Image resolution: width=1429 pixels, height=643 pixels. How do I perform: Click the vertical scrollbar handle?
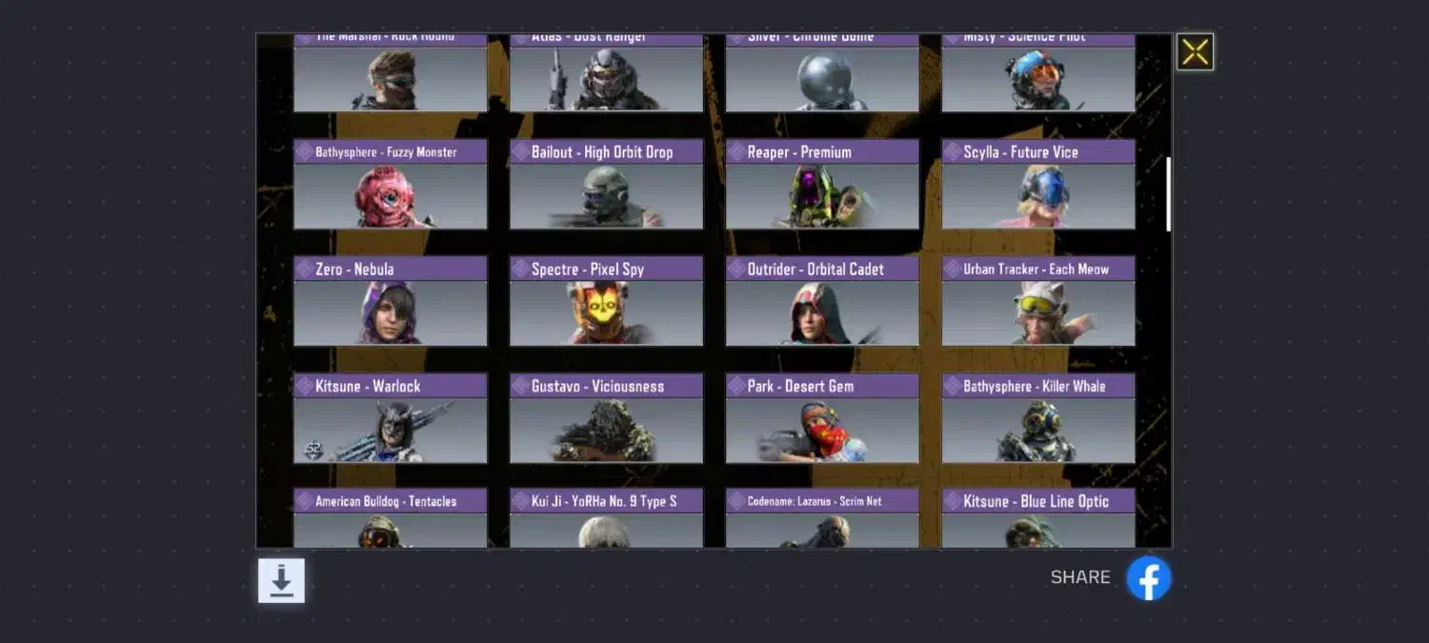click(x=1169, y=194)
